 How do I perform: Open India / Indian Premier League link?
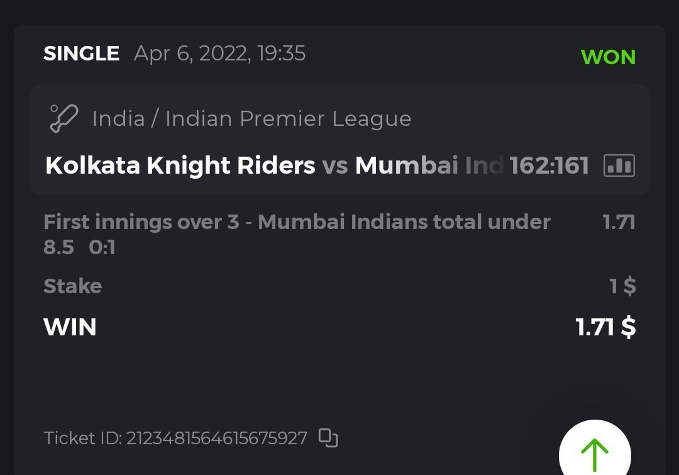click(251, 118)
